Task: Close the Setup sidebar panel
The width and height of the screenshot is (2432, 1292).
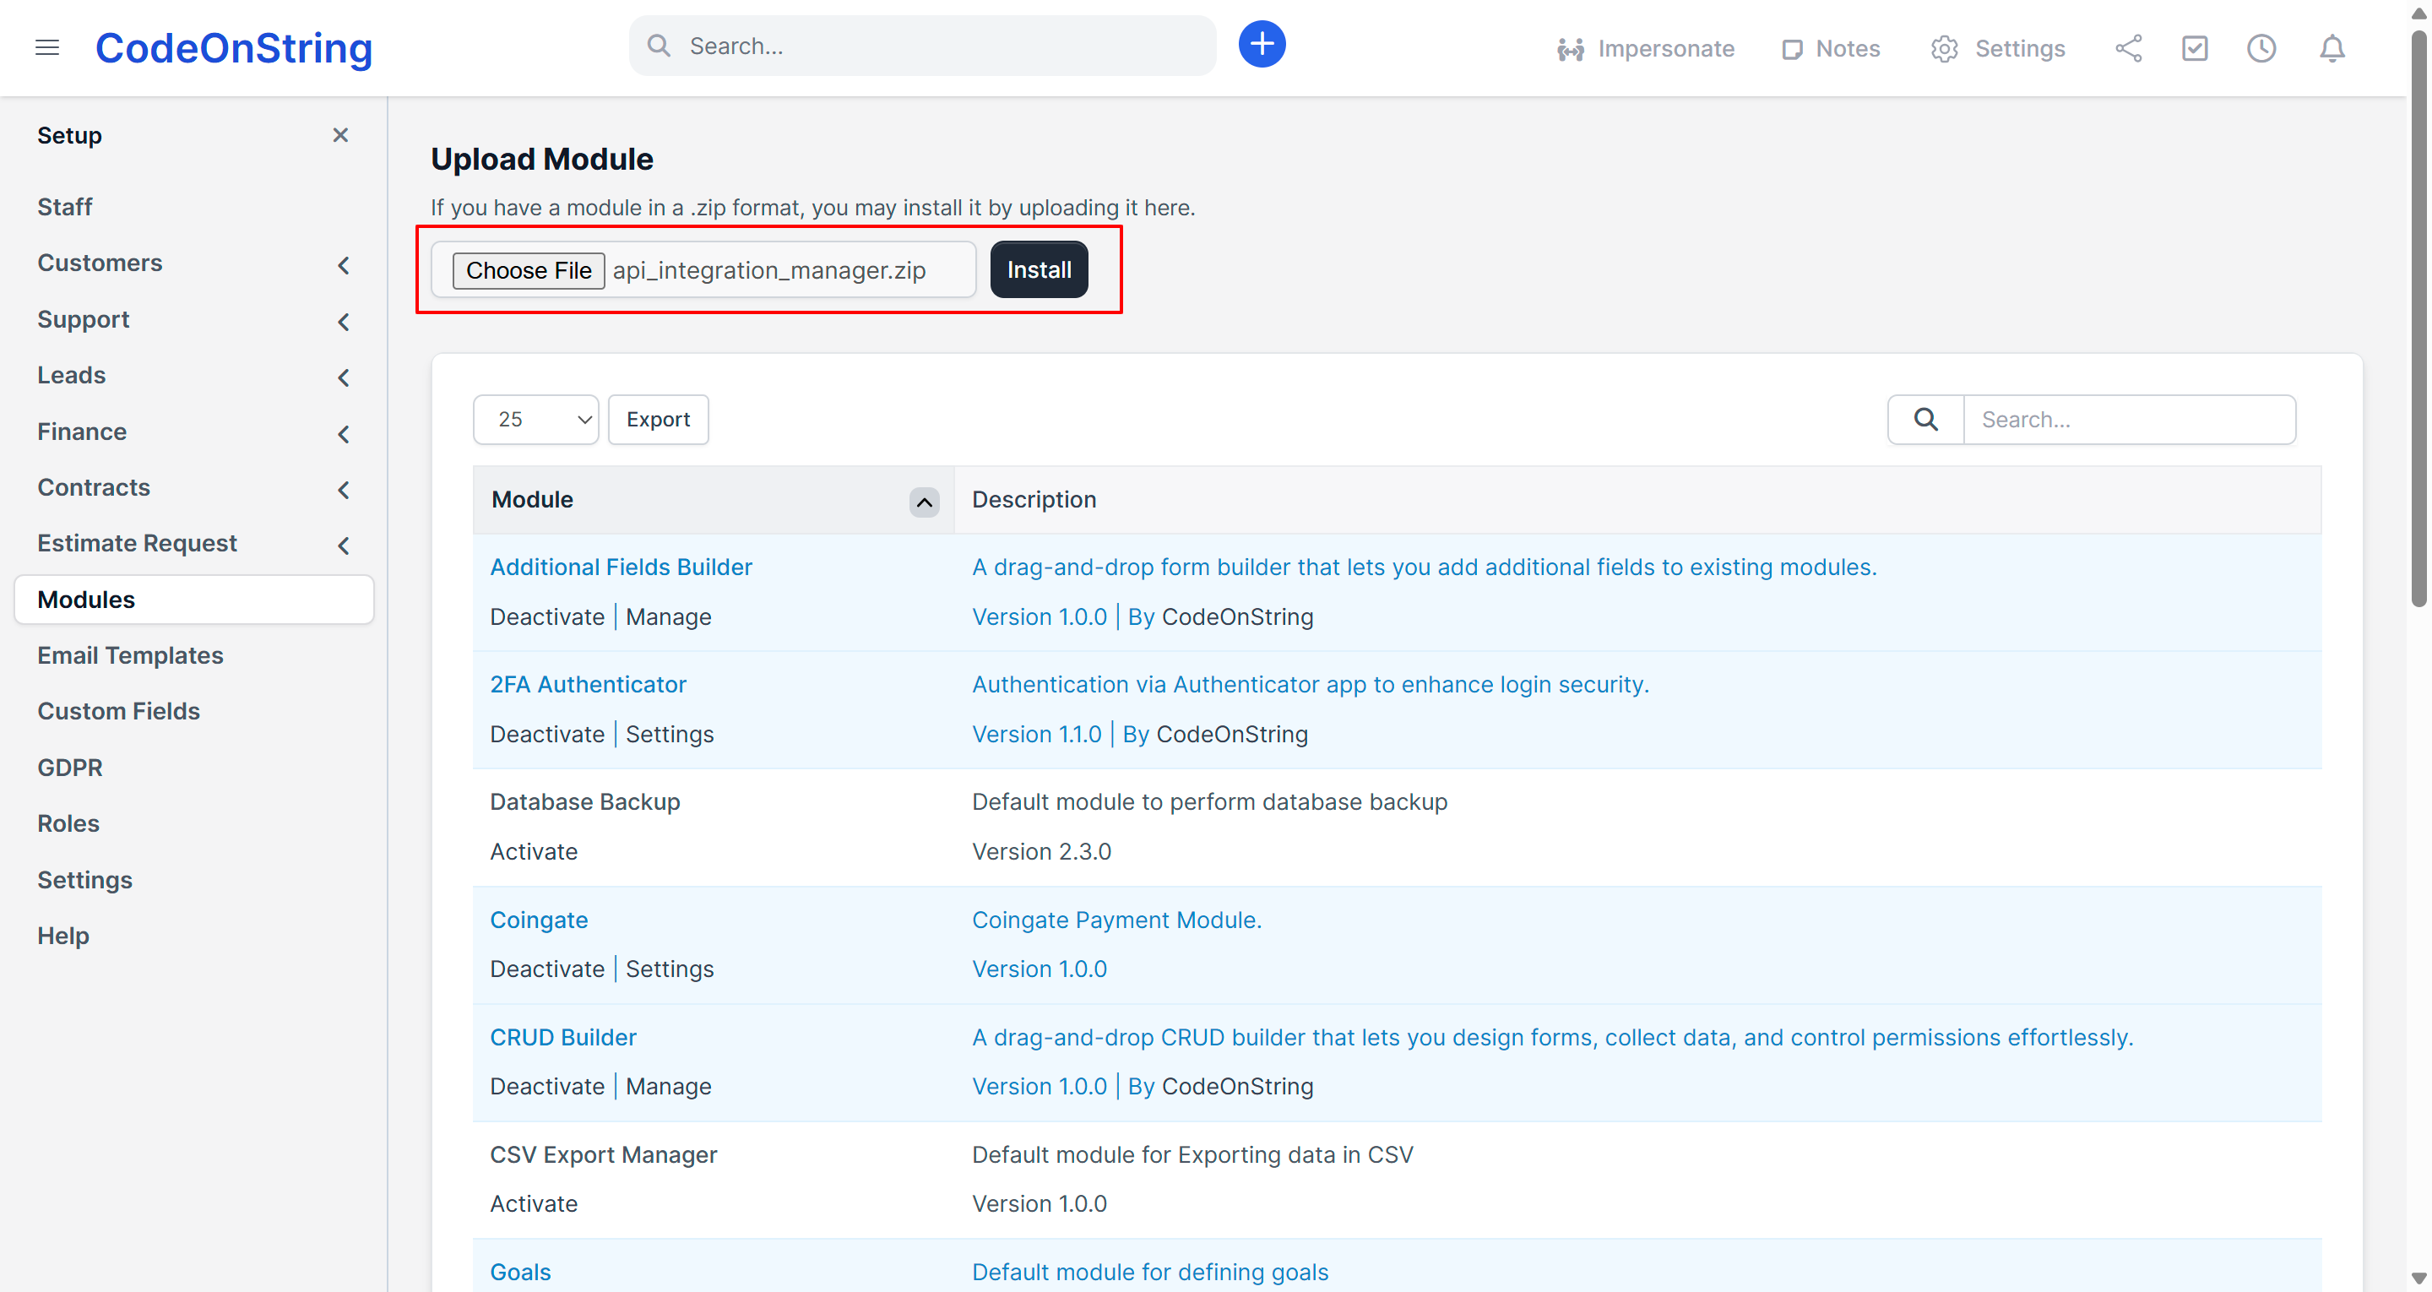Action: (339, 135)
